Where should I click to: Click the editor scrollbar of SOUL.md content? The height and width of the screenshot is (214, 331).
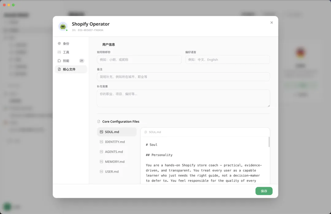point(269,142)
